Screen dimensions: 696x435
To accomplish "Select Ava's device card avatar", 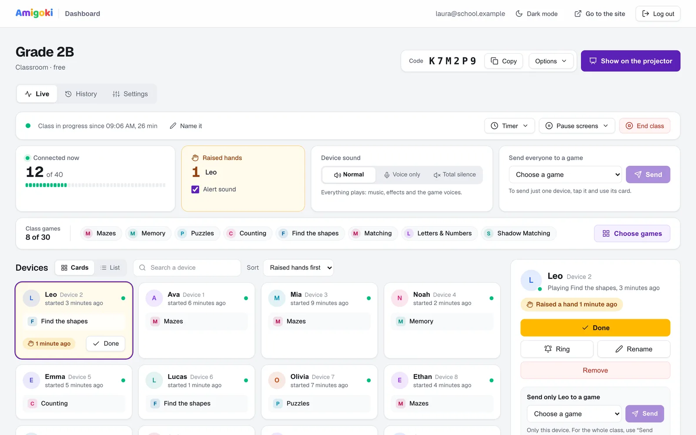I will click(x=154, y=298).
